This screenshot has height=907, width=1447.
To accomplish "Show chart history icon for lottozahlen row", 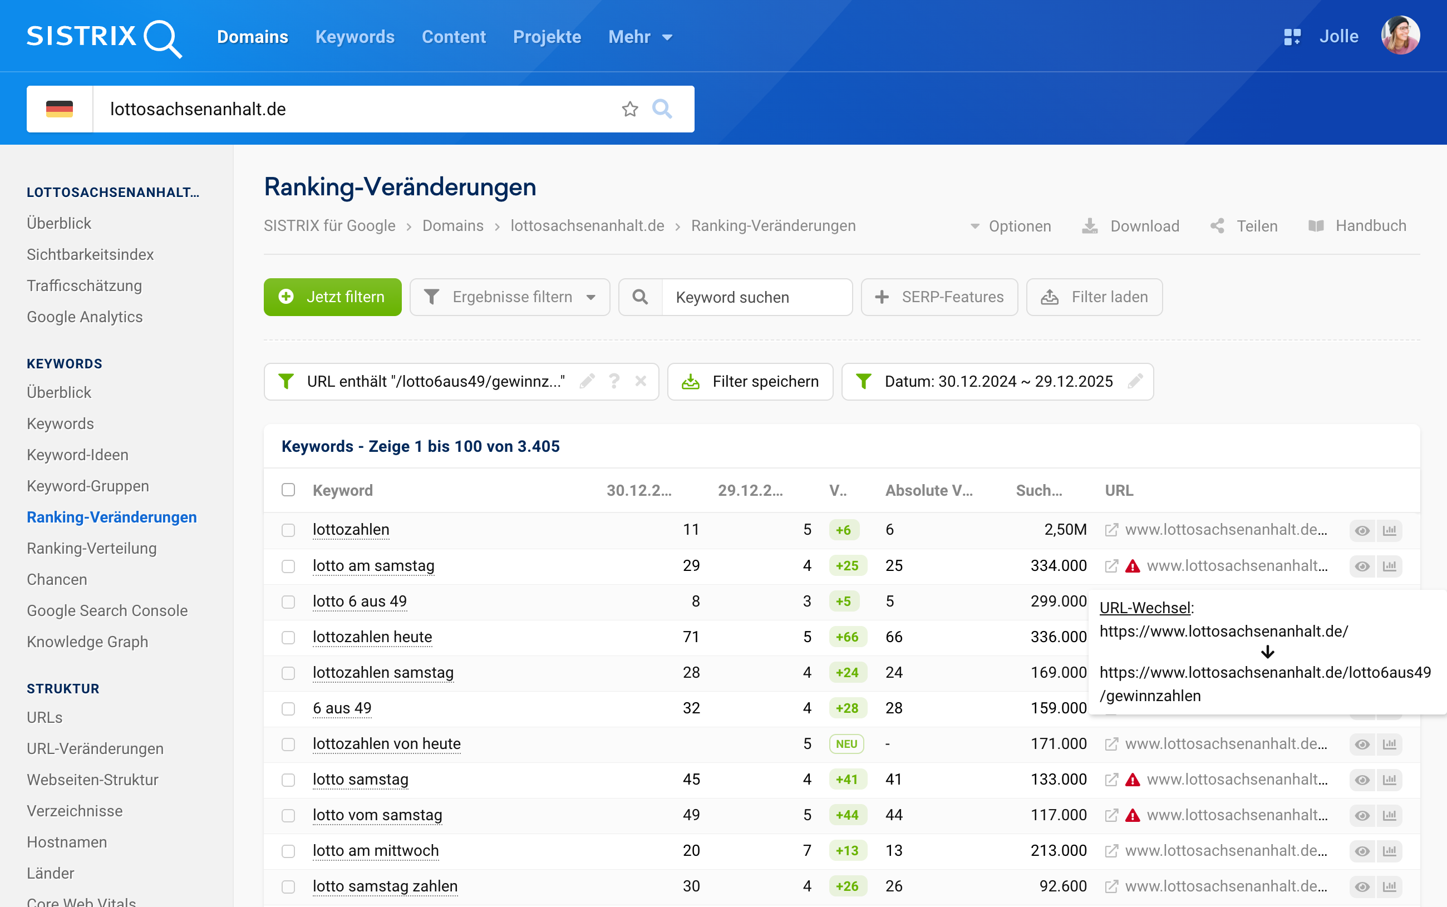I will coord(1390,530).
